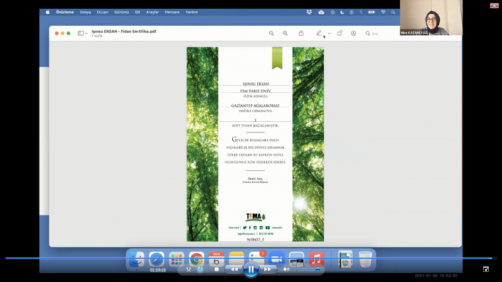Open the Dosya menu
The height and width of the screenshot is (282, 502).
coord(85,12)
